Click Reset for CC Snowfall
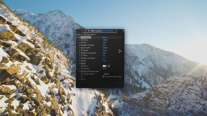Screen dimensions: 207x116 point(105,37)
